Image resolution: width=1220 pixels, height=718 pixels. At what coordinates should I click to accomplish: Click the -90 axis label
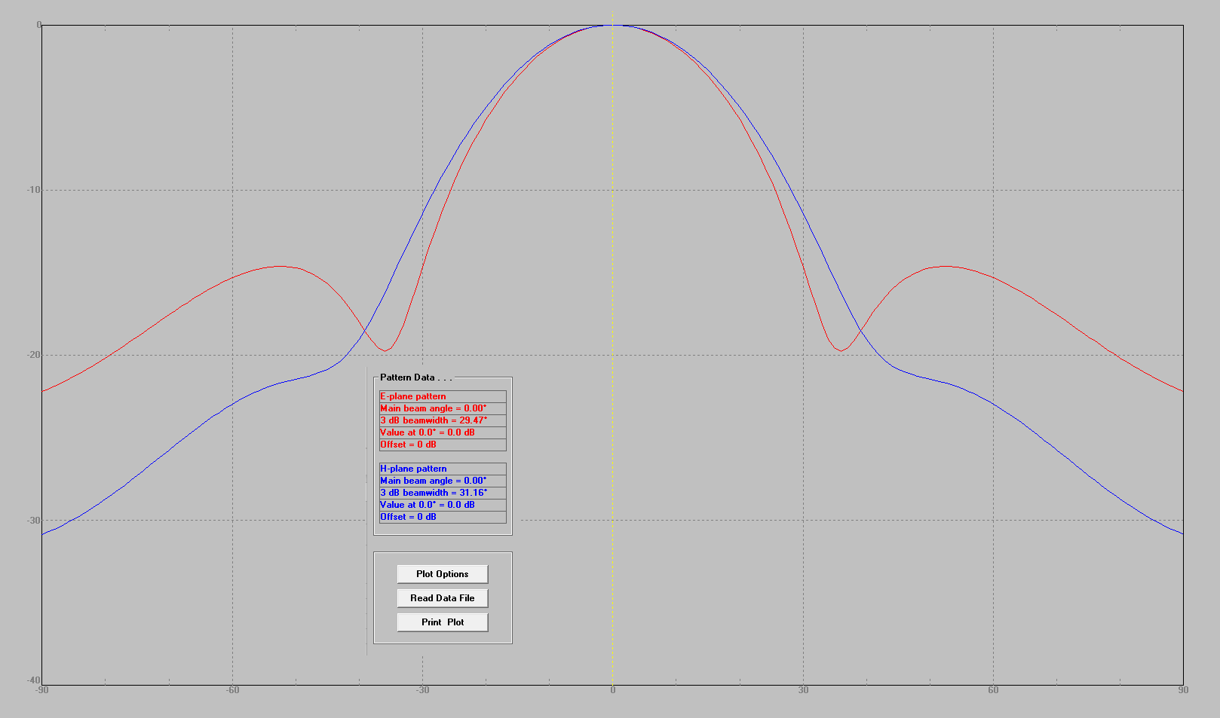41,689
